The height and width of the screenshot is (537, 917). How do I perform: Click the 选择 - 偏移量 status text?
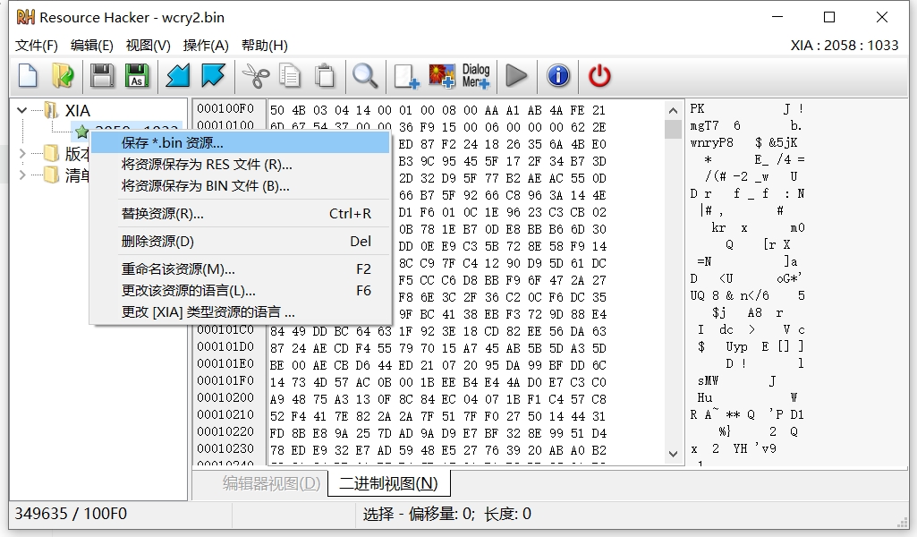(446, 514)
